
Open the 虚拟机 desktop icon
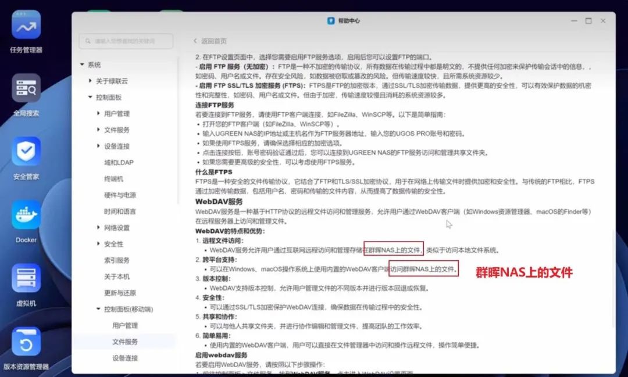[26, 278]
